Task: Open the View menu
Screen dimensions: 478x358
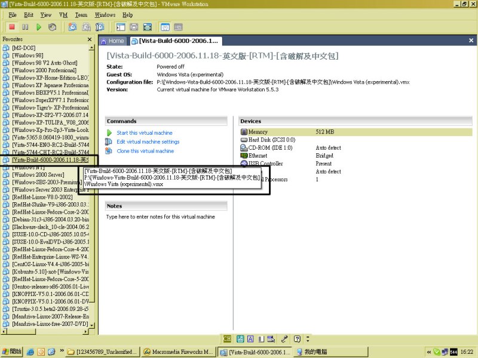Action: click(x=46, y=15)
